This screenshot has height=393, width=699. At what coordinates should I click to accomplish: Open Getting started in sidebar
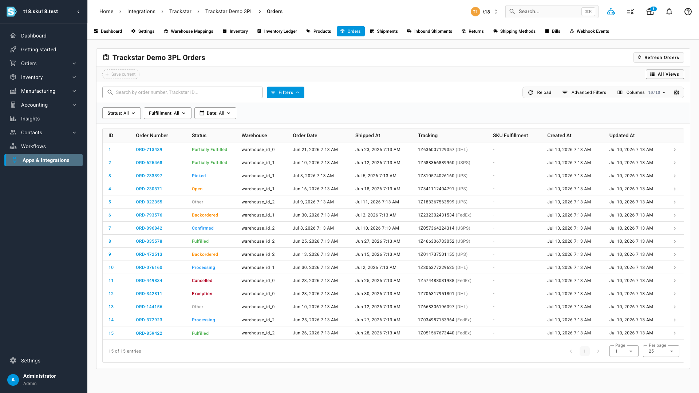[x=44, y=49]
